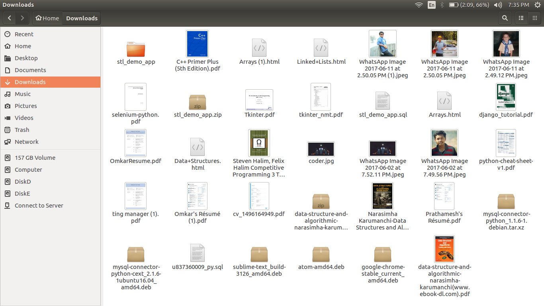Click the back navigation arrow
The height and width of the screenshot is (306, 544).
(10, 18)
